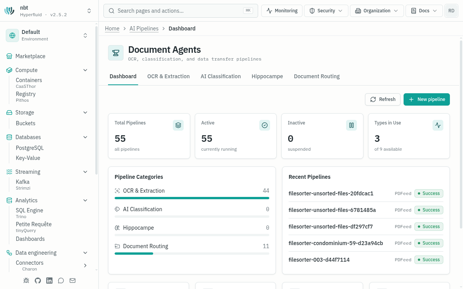
Task: Expand the Connectors submenu arrow
Action: (x=85, y=265)
